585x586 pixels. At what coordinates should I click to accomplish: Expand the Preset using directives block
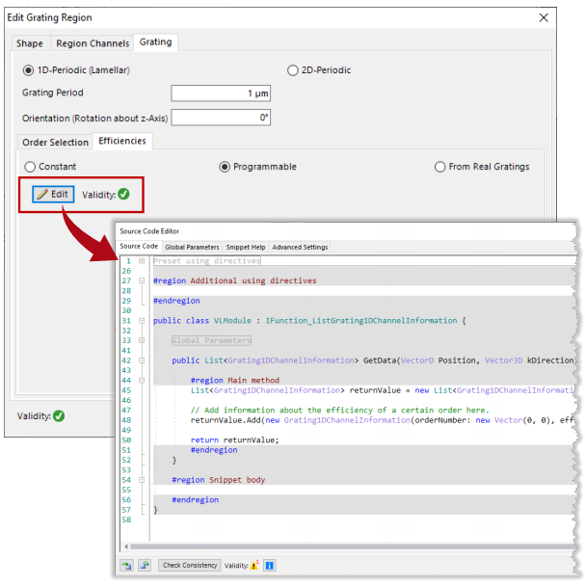(142, 261)
